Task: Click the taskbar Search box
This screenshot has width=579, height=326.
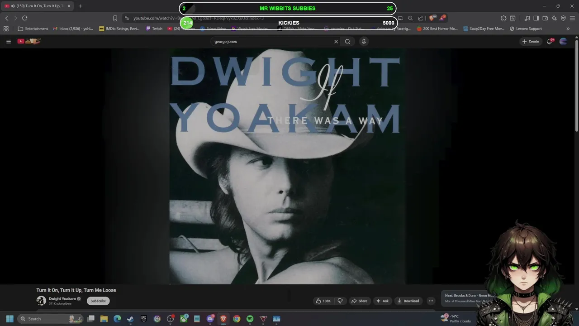Action: click(50, 319)
